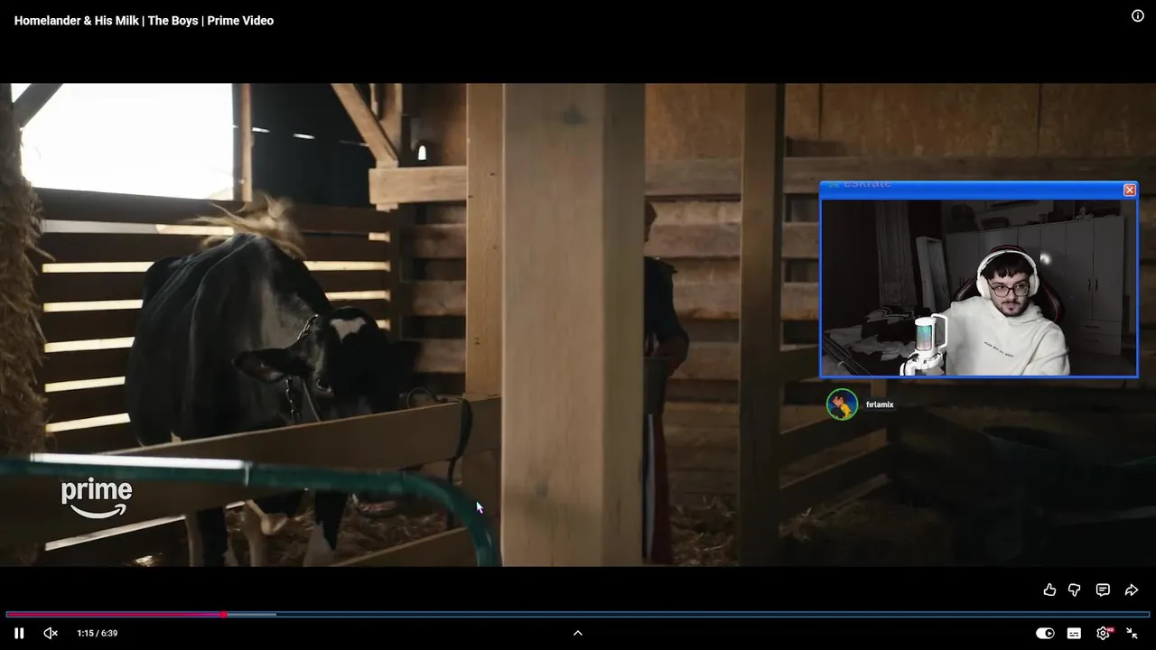Pause the video playback
This screenshot has height=650, width=1156.
19,633
